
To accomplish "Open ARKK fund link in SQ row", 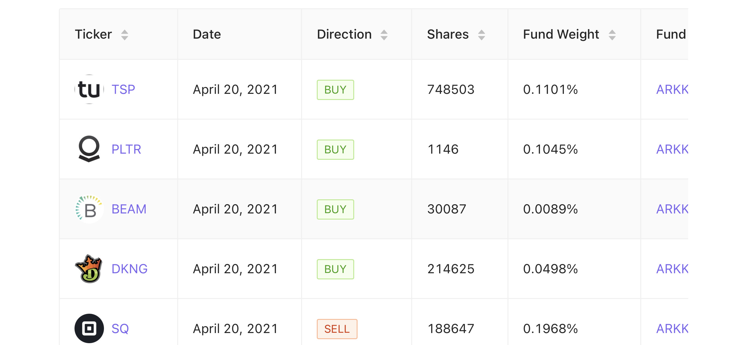I will click(x=672, y=329).
